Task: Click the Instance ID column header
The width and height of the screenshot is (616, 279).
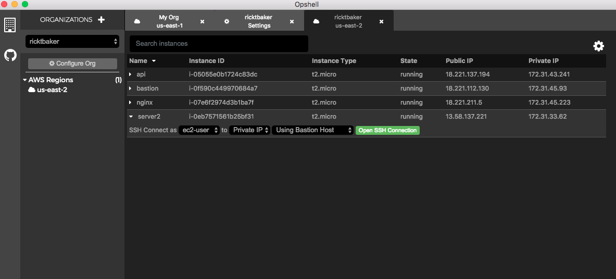Action: click(207, 61)
